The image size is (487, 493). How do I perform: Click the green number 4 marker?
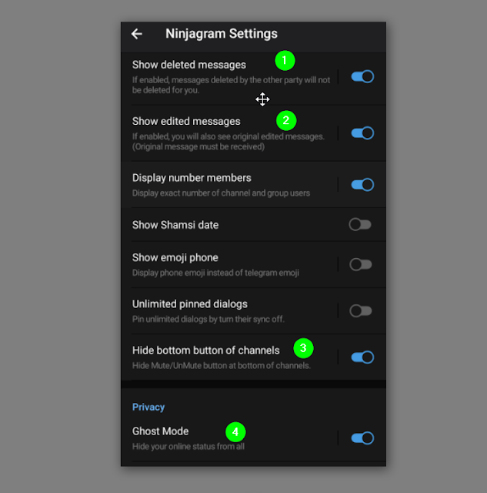click(x=235, y=432)
